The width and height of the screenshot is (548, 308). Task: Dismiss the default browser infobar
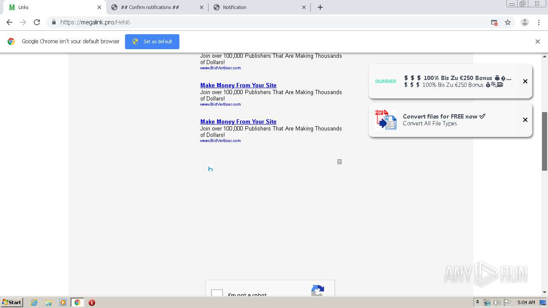[x=538, y=41]
